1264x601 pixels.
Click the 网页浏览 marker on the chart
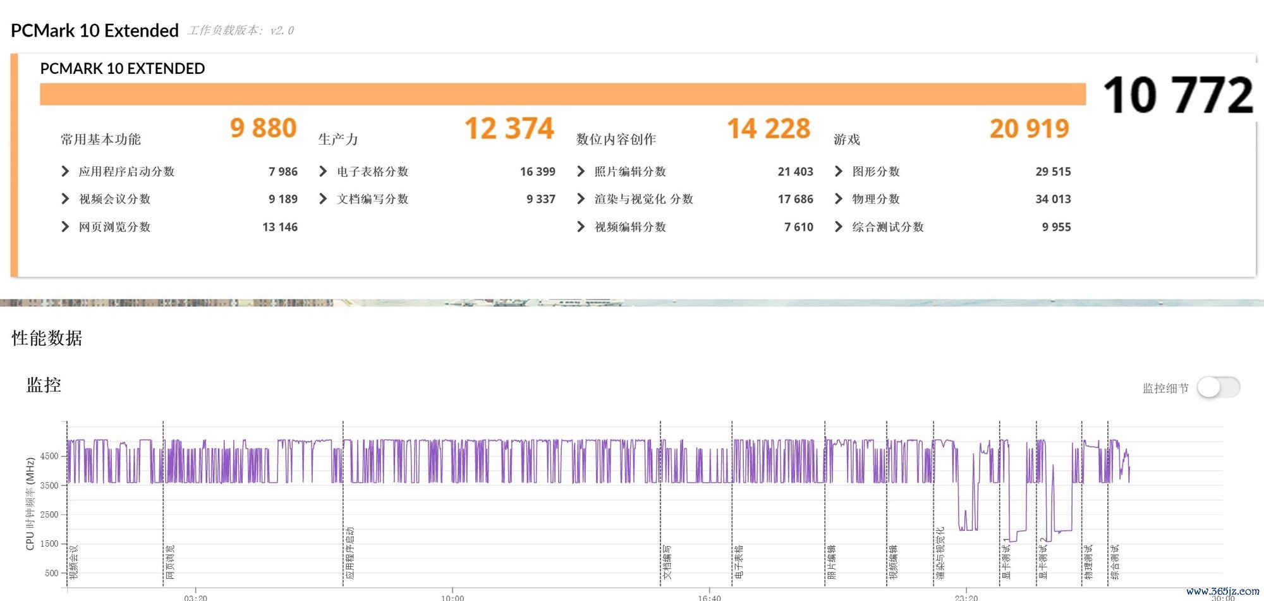(x=170, y=562)
